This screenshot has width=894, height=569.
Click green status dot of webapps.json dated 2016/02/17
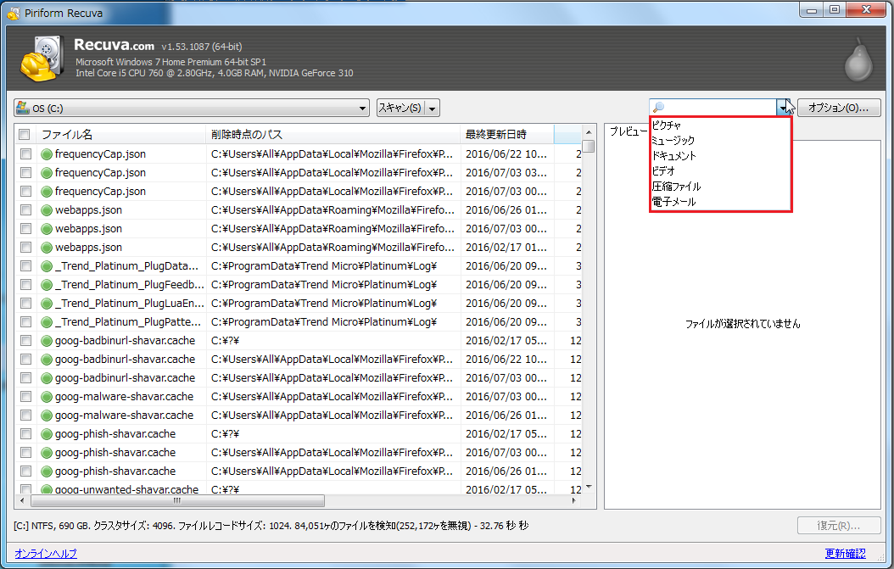coord(47,248)
